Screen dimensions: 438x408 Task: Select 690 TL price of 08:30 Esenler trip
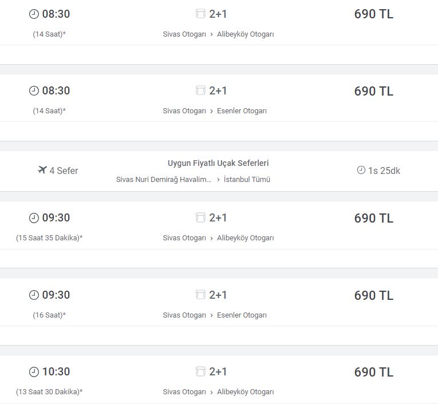(373, 91)
